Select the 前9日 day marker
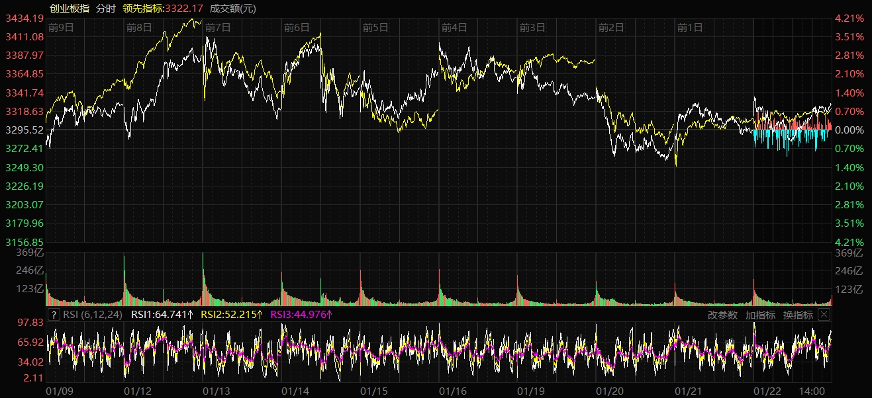Screen dimensions: 872x398 coord(61,28)
